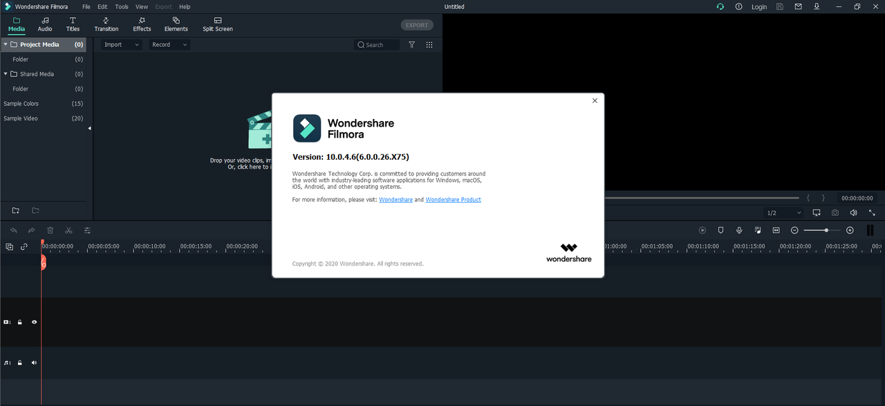Click the audio meter bars icon
This screenshot has width=885, height=406.
870,230
